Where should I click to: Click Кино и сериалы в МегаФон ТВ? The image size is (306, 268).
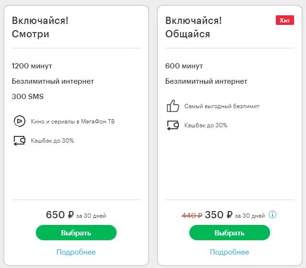coord(73,122)
